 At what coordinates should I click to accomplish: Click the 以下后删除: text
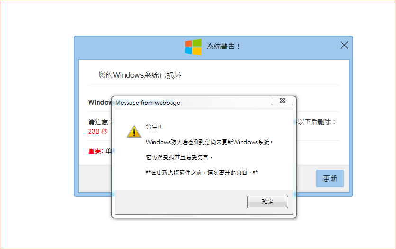point(316,122)
